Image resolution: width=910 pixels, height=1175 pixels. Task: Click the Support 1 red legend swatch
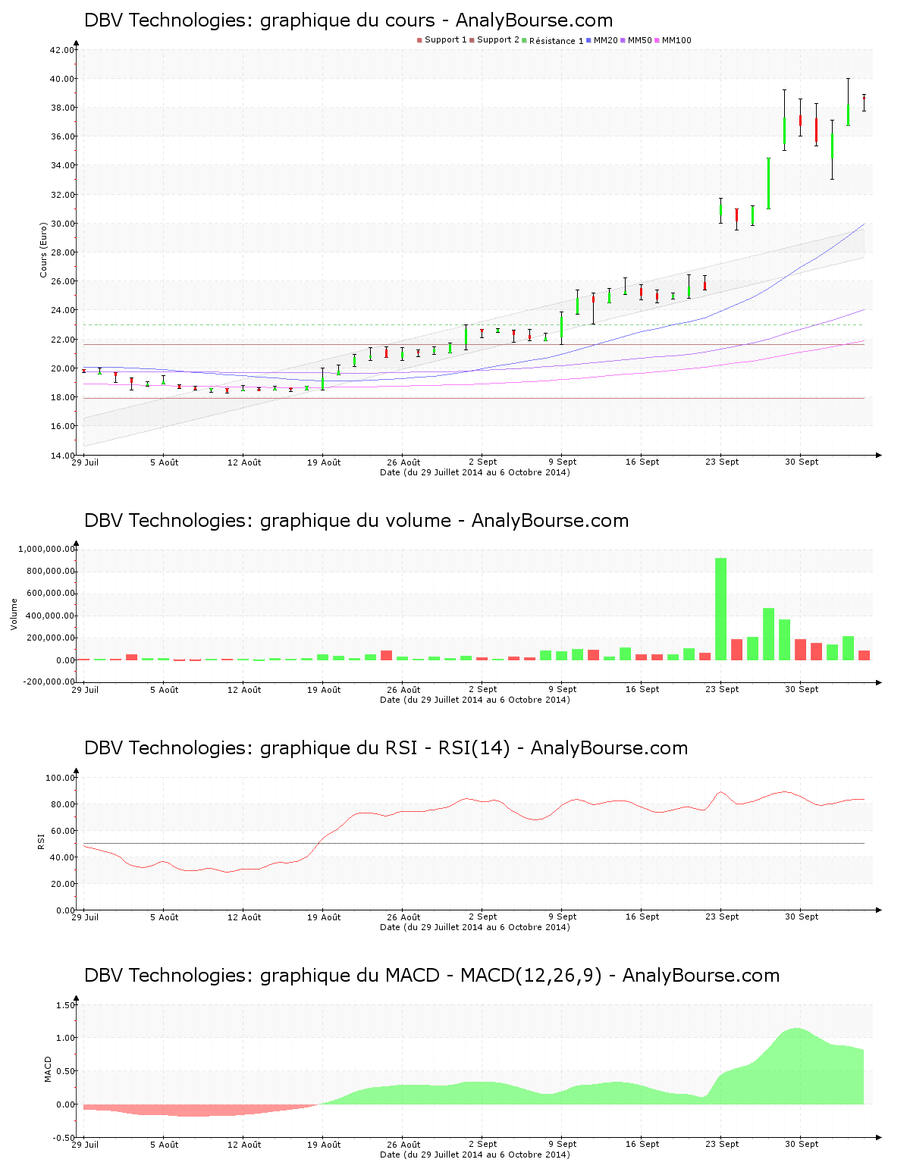tap(419, 40)
